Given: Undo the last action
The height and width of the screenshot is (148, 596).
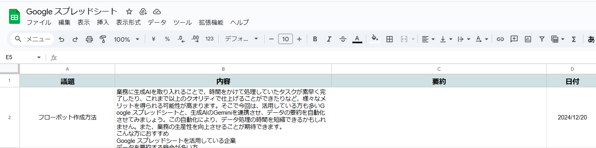Looking at the screenshot, I should pyautogui.click(x=62, y=39).
